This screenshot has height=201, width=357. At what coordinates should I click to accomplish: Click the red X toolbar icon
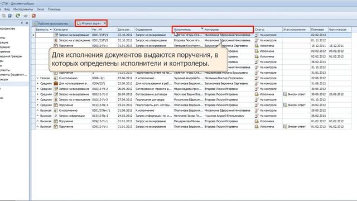point(33,16)
